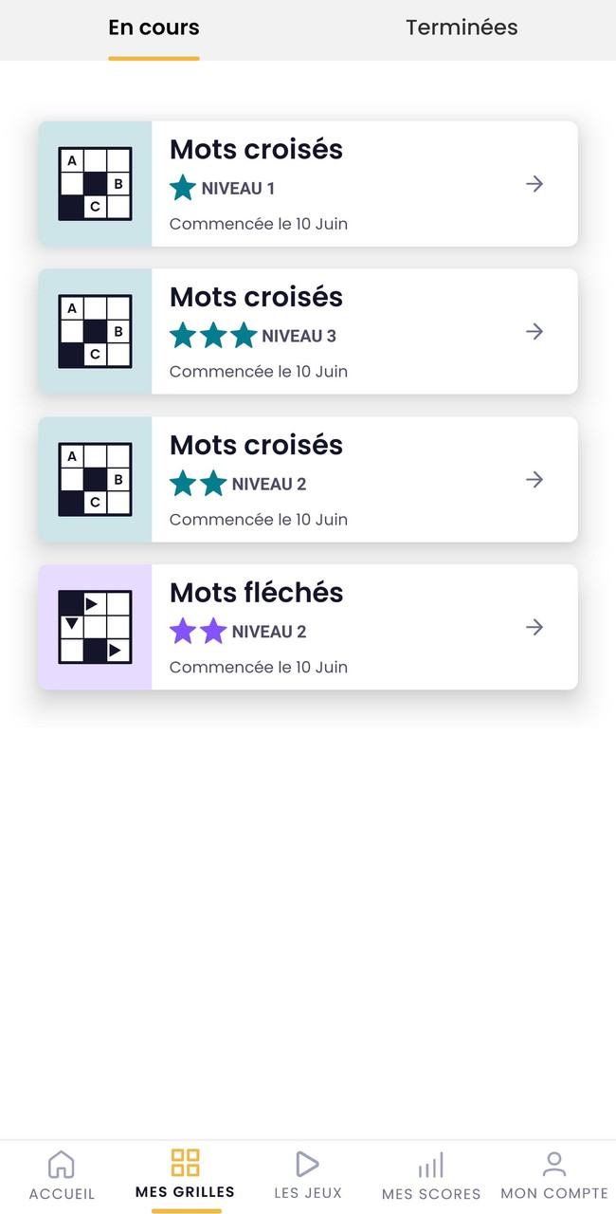Click the Niveau 2 crossword thumbnail
616x1214 pixels.
point(95,479)
